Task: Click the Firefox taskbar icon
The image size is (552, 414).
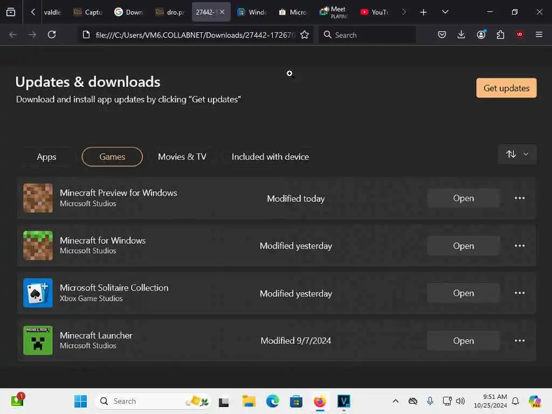Action: pyautogui.click(x=320, y=401)
